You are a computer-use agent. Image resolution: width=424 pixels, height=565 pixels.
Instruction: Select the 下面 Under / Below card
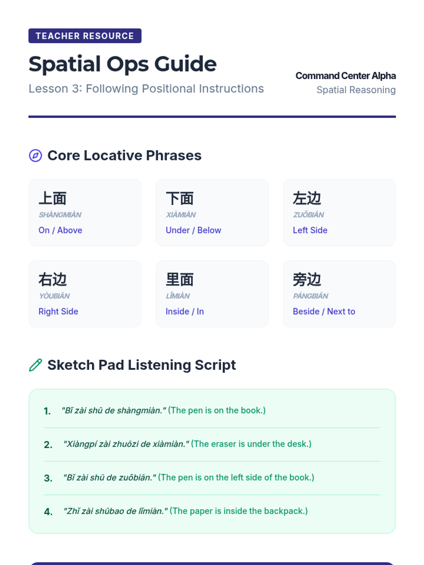tap(212, 213)
